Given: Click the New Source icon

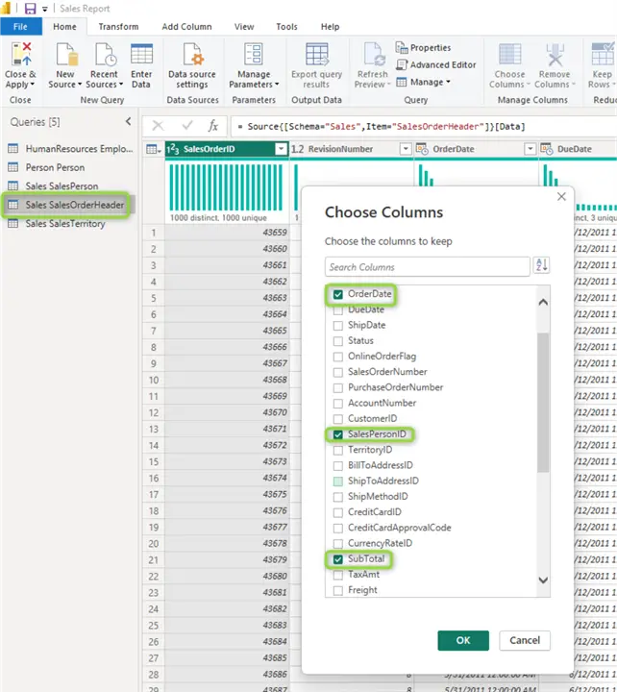Looking at the screenshot, I should click(66, 55).
